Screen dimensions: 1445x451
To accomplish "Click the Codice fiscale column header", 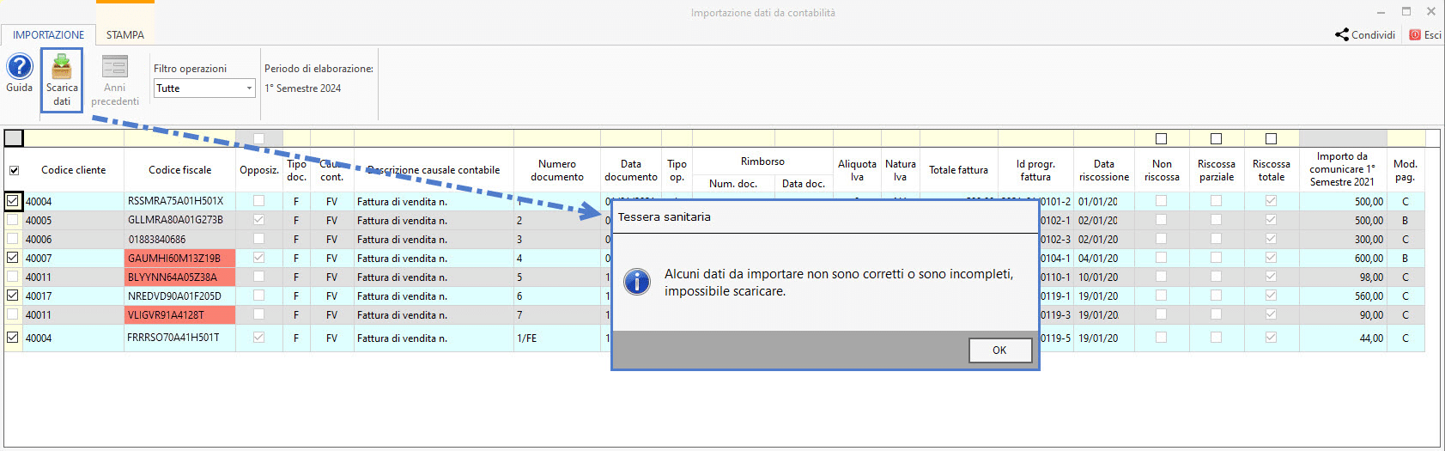I will click(179, 170).
